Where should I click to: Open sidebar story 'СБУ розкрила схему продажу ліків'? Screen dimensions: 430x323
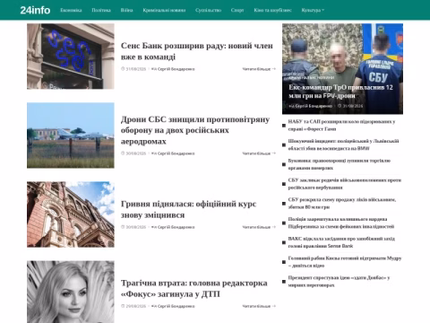coord(342,203)
